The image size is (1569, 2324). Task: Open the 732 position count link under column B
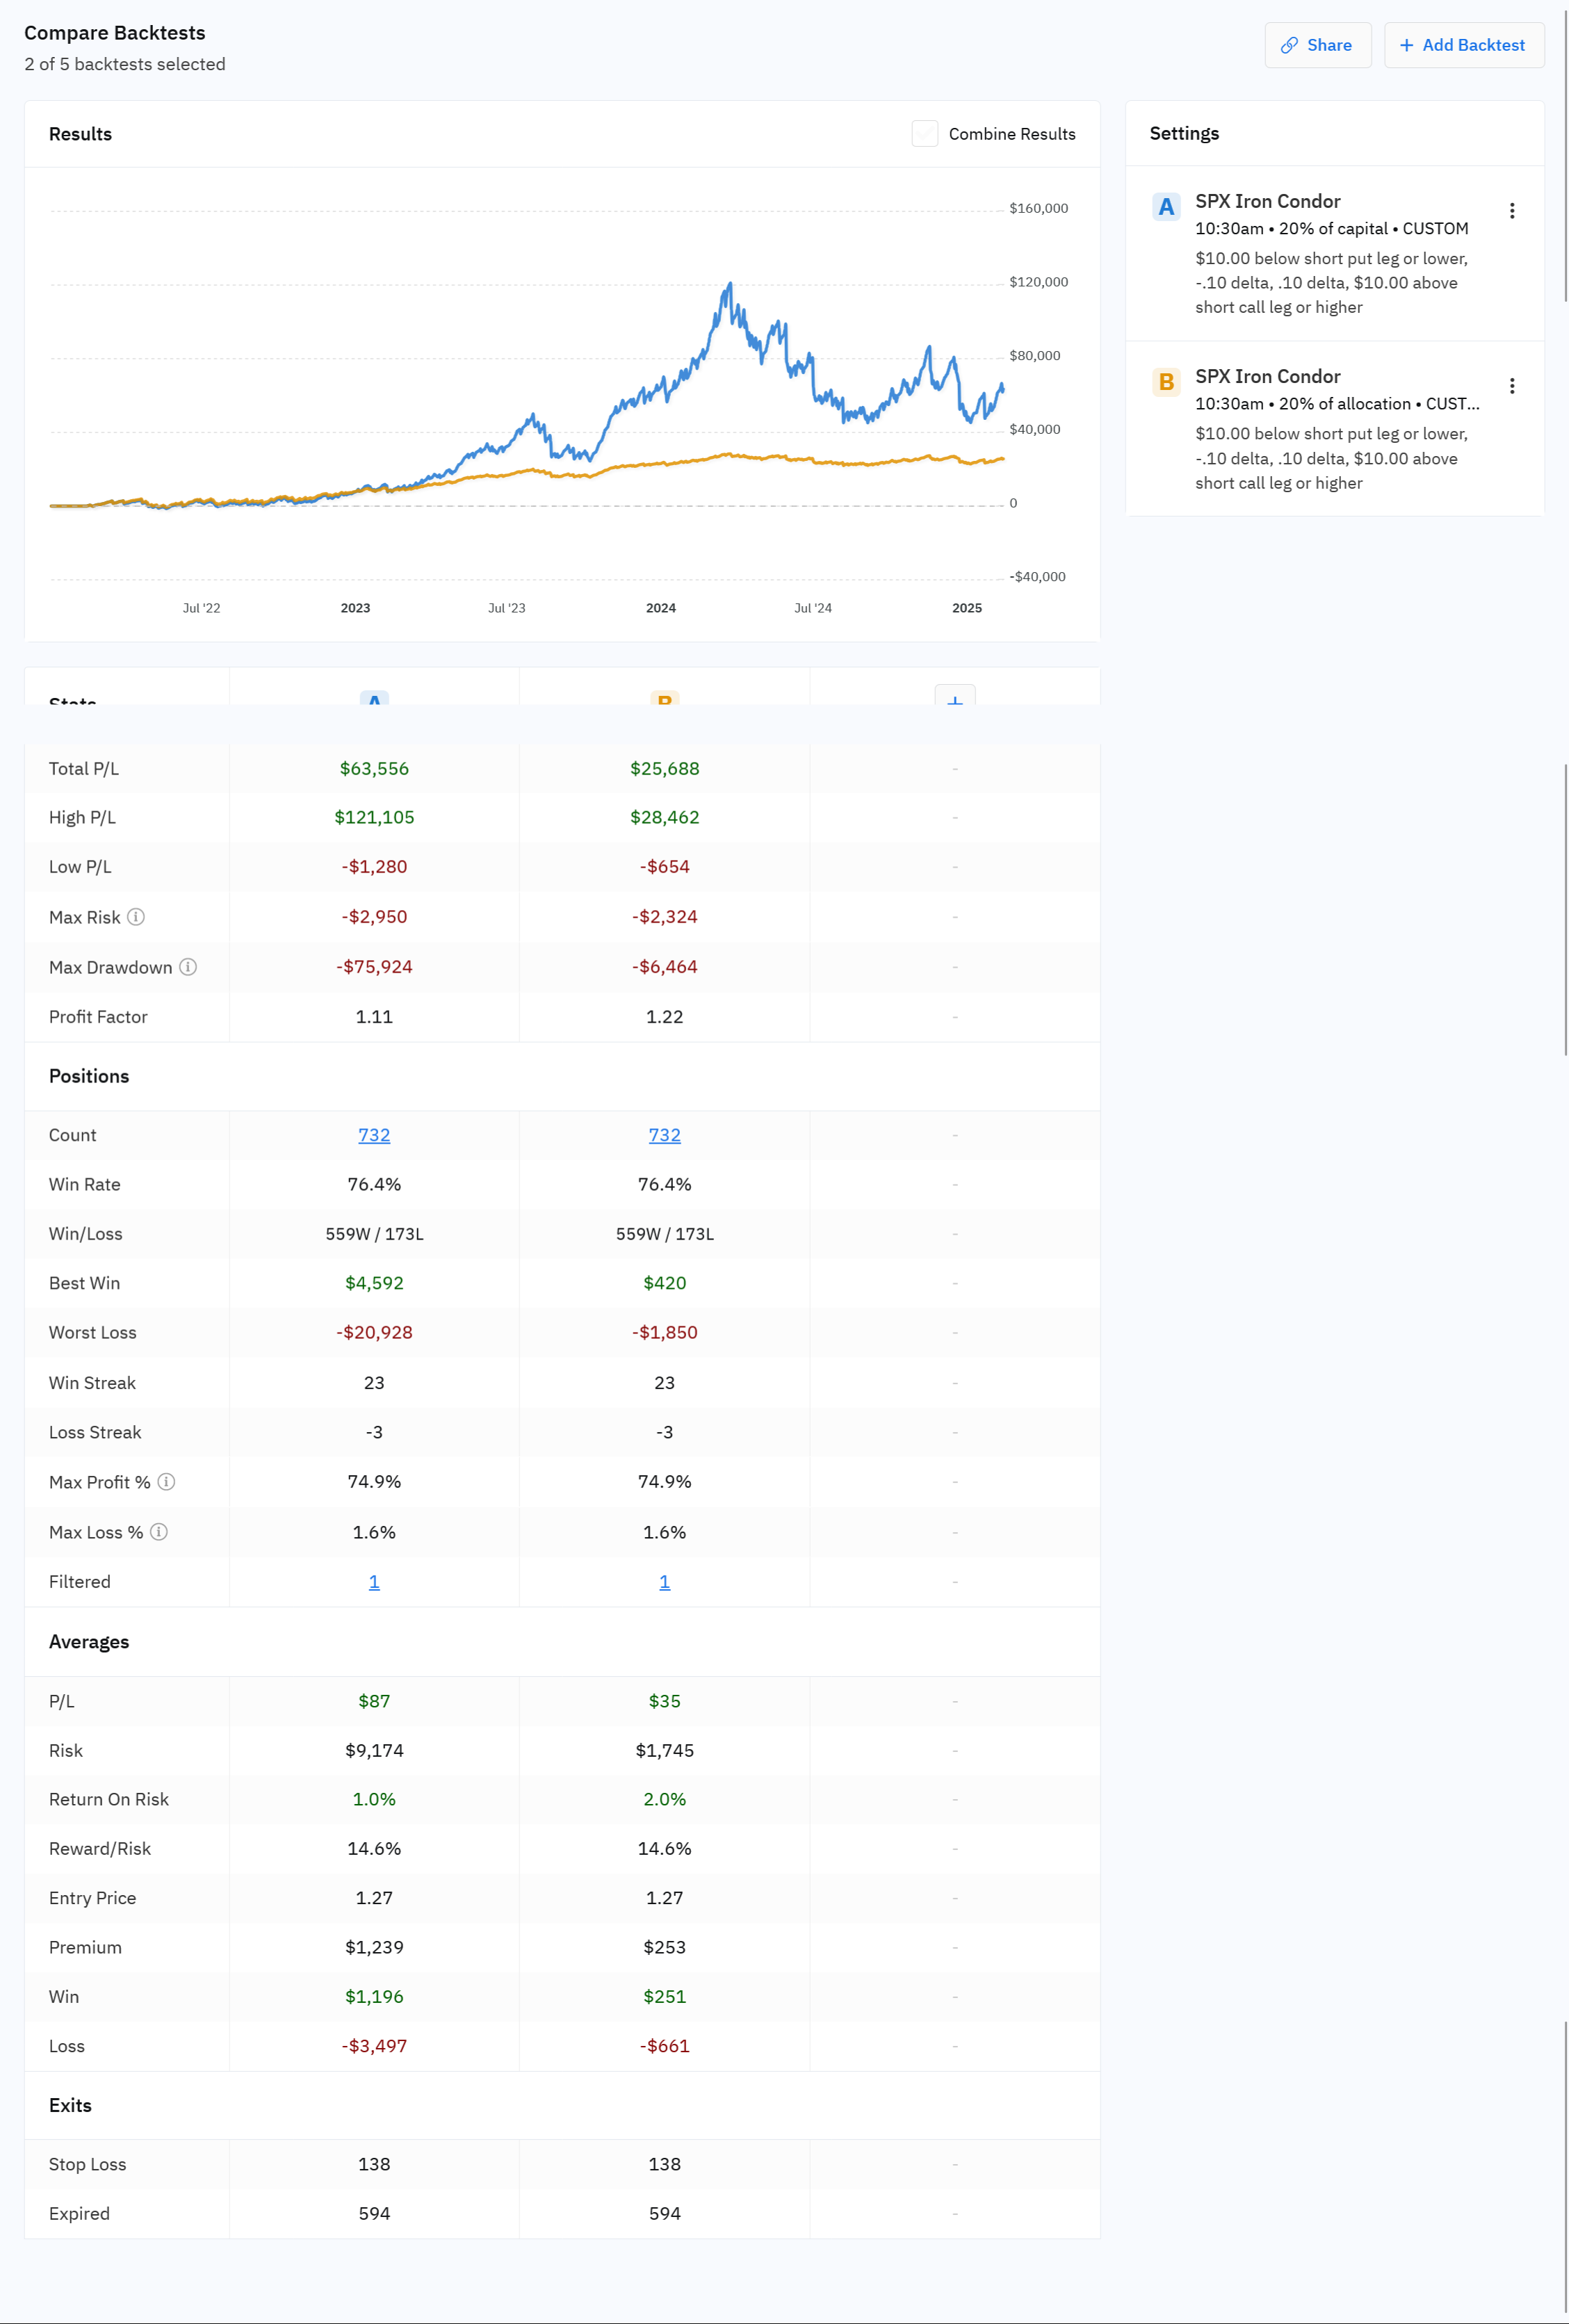point(664,1134)
